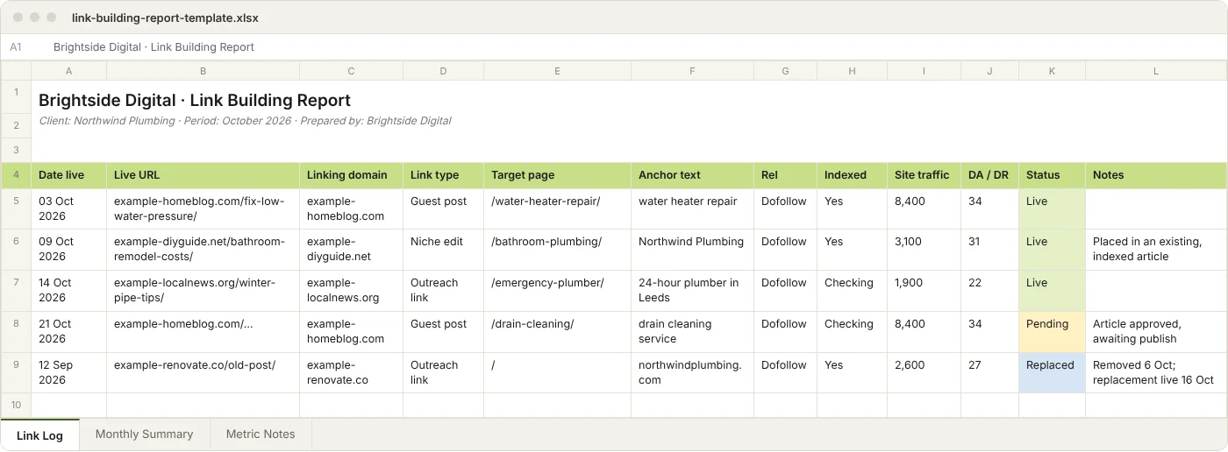Click the Anchor text header cell
Screen dimensions: 1228x452
pos(692,175)
